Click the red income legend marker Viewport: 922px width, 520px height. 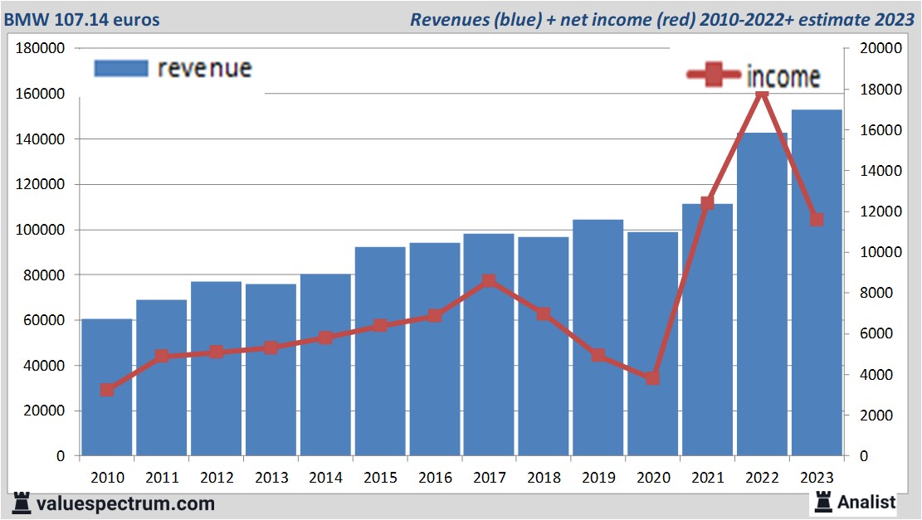pyautogui.click(x=714, y=75)
